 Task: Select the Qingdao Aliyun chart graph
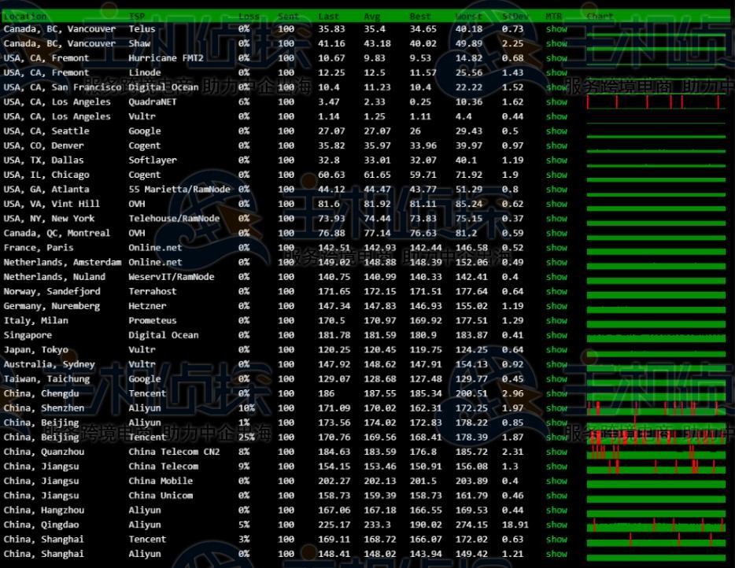click(x=656, y=524)
